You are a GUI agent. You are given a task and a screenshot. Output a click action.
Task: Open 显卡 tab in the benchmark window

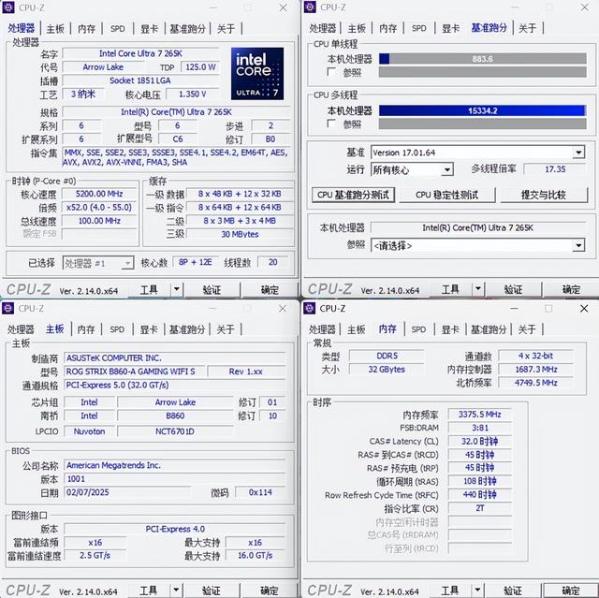tap(451, 28)
